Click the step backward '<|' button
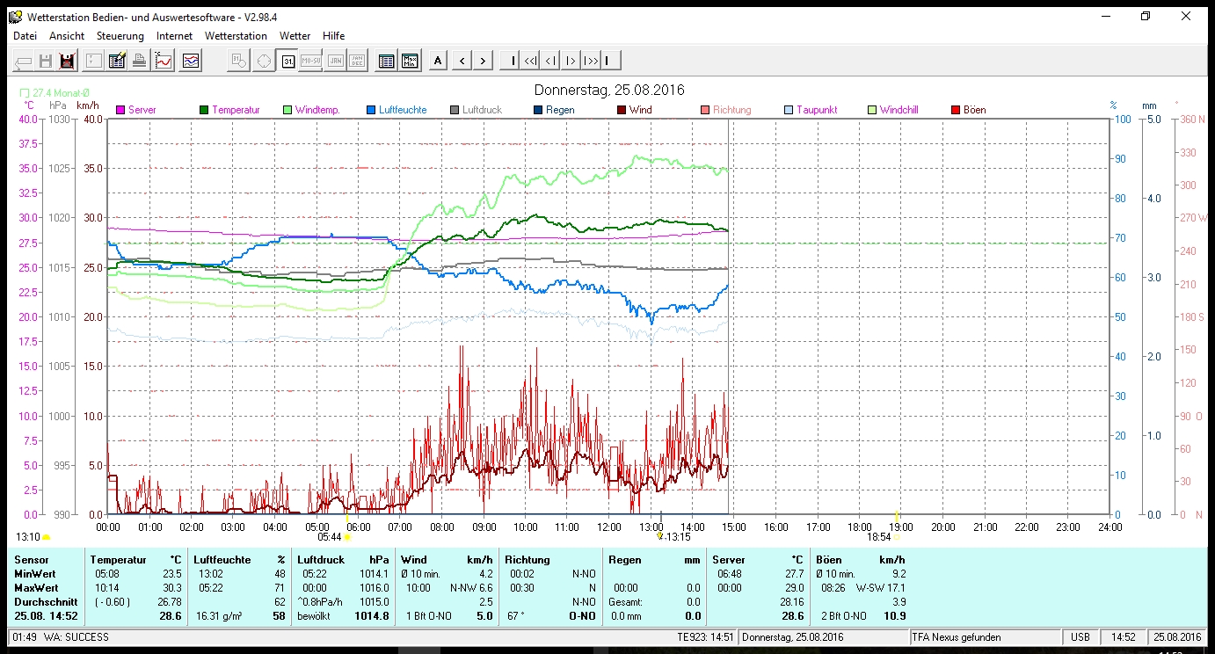1215x654 pixels. coord(550,61)
